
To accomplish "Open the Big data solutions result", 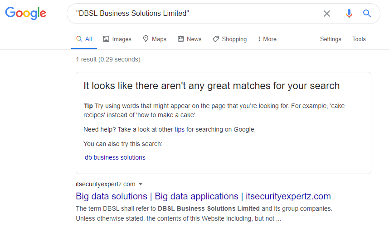I will point(203,196).
